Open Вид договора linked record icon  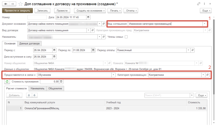[93, 30]
